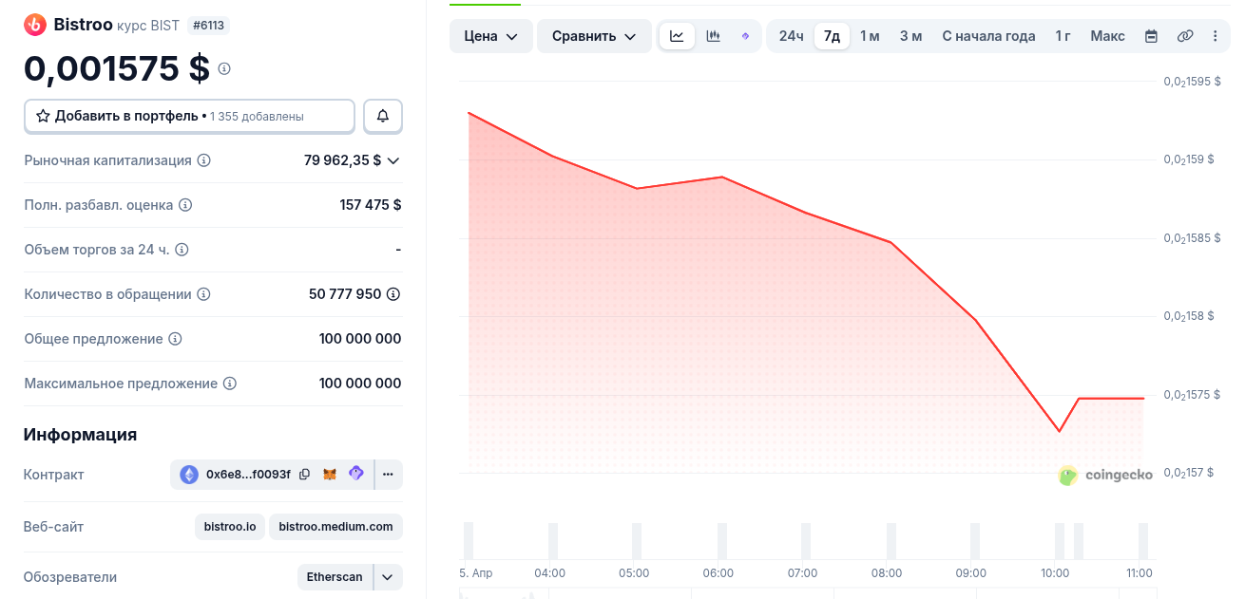Click info icon after 50 777 950 value
The image size is (1245, 599).
(x=393, y=294)
